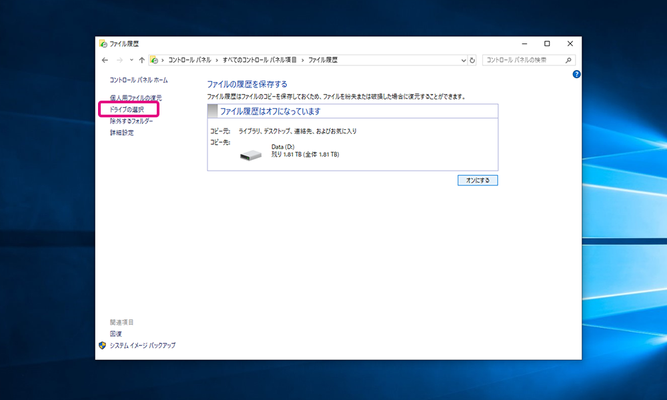Click the Back navigation arrow
This screenshot has height=400, width=667.
click(x=105, y=60)
